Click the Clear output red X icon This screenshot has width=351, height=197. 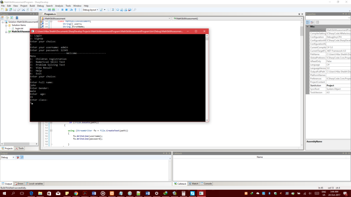[18, 157]
